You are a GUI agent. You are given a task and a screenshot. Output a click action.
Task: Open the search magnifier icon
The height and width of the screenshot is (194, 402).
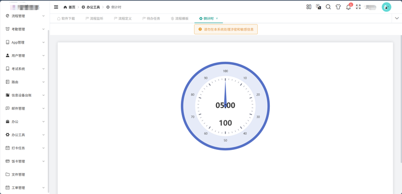pos(328,7)
